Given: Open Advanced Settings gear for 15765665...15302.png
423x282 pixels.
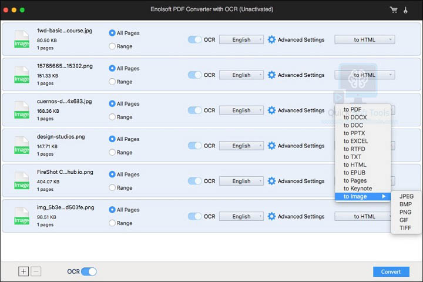Looking at the screenshot, I should tap(271, 75).
